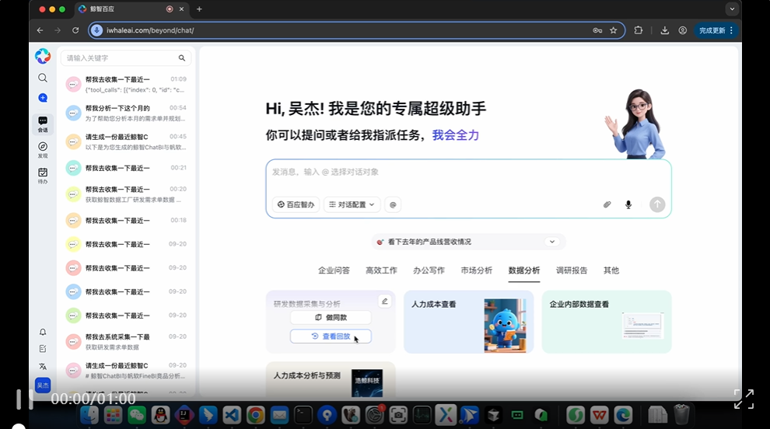Open the 会话 conversations section
Viewport: 770px width, 429px height.
coord(43,124)
